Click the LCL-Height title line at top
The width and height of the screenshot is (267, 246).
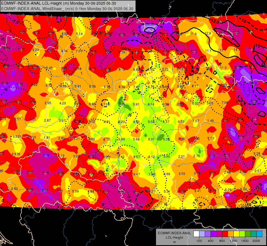[x=59, y=3]
